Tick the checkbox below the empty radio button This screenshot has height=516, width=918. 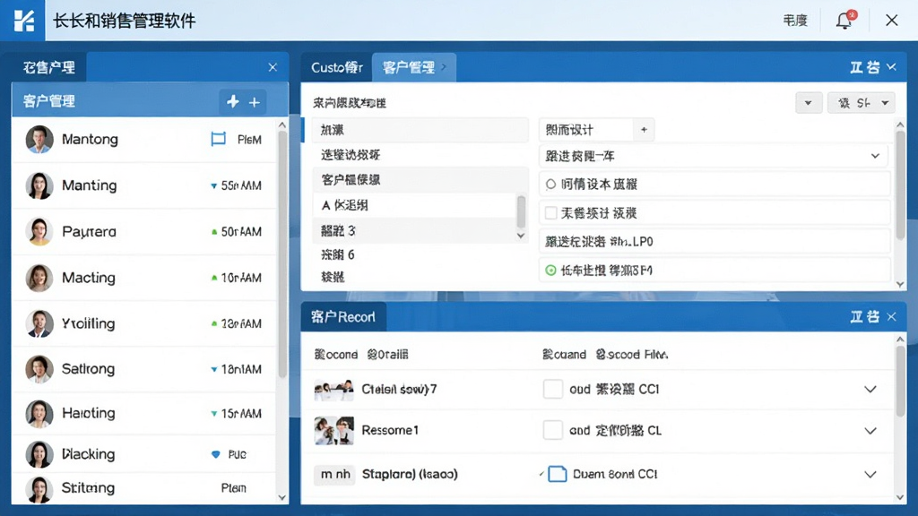click(550, 213)
